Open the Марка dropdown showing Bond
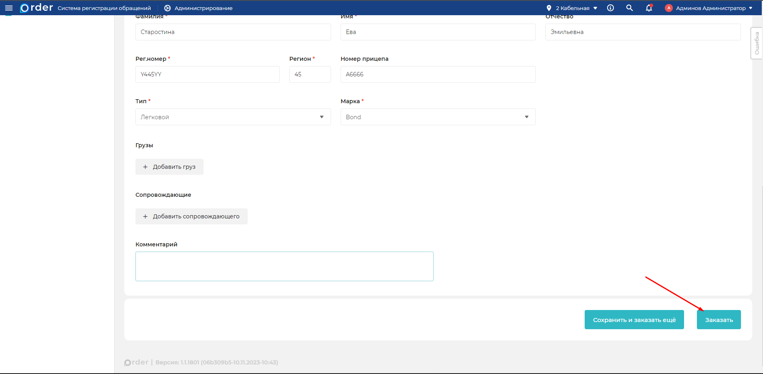This screenshot has height=374, width=763. coord(438,117)
